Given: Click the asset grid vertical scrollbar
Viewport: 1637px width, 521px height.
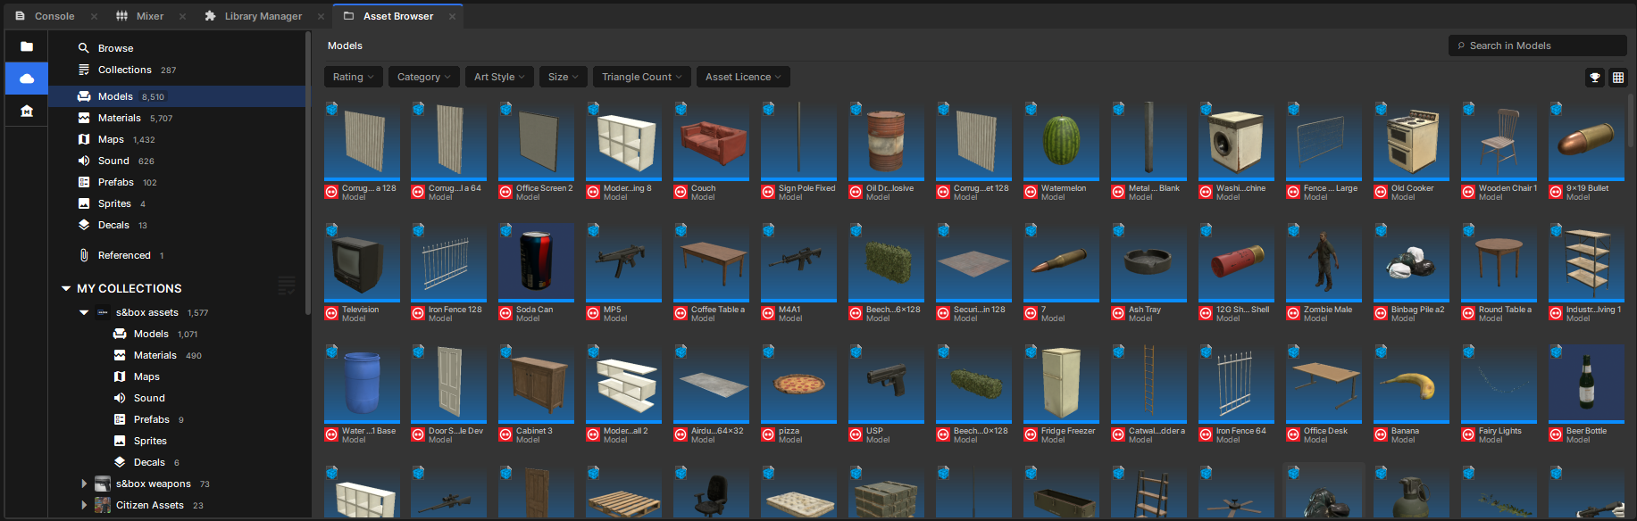Looking at the screenshot, I should coord(1631,120).
